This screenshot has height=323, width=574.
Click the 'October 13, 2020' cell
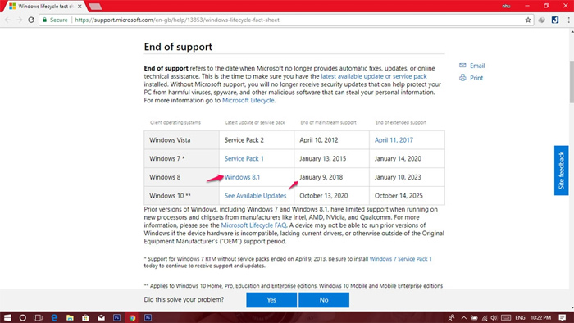point(331,196)
